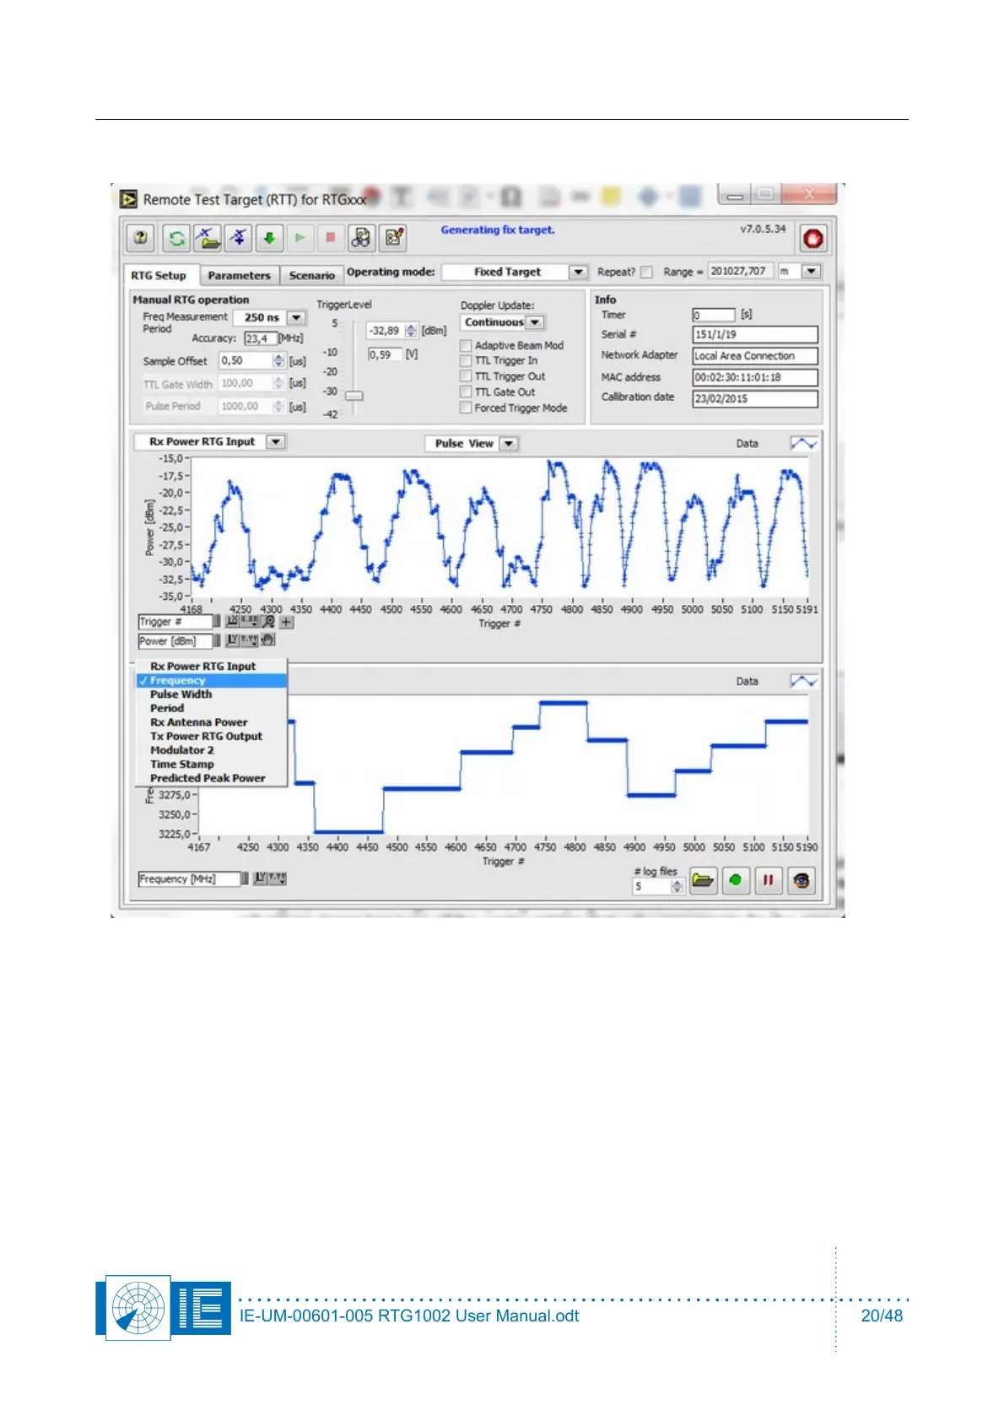Click the green play button in toolbar
1004x1421 pixels.
point(300,238)
